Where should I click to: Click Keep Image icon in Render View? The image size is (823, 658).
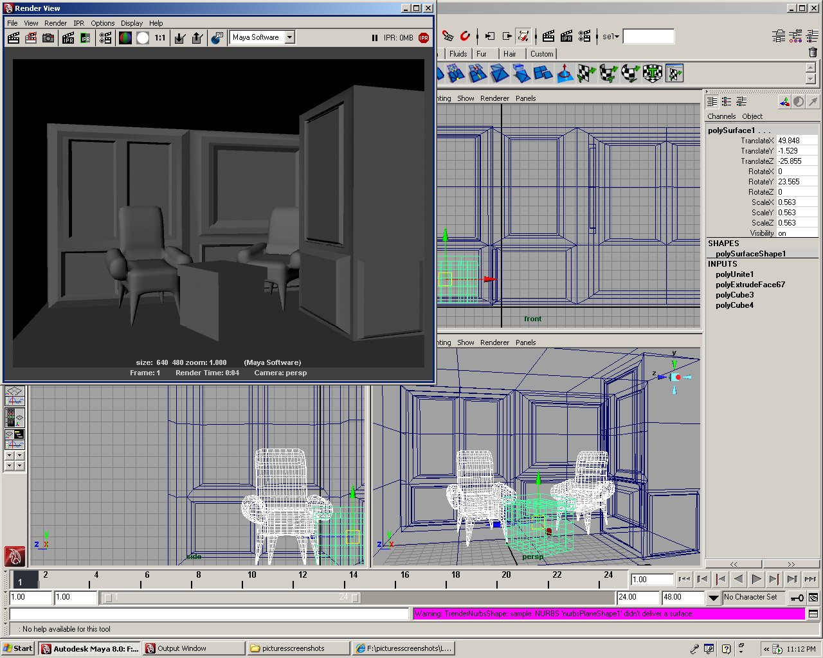(x=180, y=38)
